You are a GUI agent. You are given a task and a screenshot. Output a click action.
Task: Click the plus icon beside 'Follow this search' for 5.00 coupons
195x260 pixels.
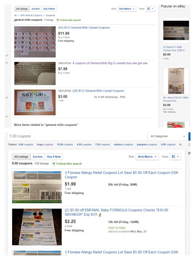[54, 164]
